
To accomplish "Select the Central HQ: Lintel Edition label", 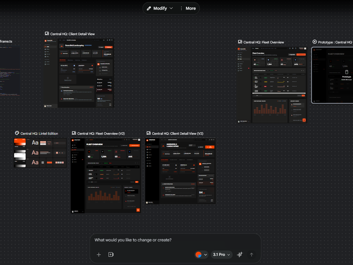I will tap(39, 134).
